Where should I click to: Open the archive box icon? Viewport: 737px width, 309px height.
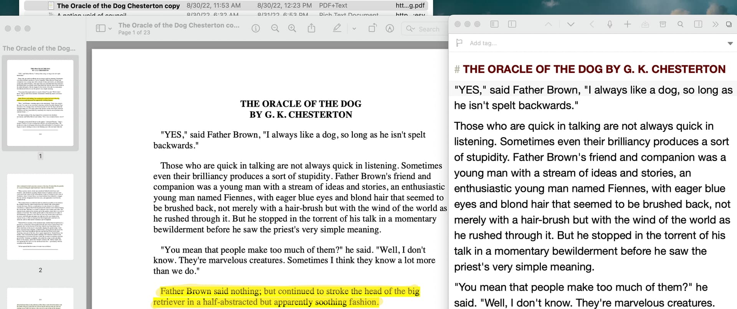(x=663, y=24)
